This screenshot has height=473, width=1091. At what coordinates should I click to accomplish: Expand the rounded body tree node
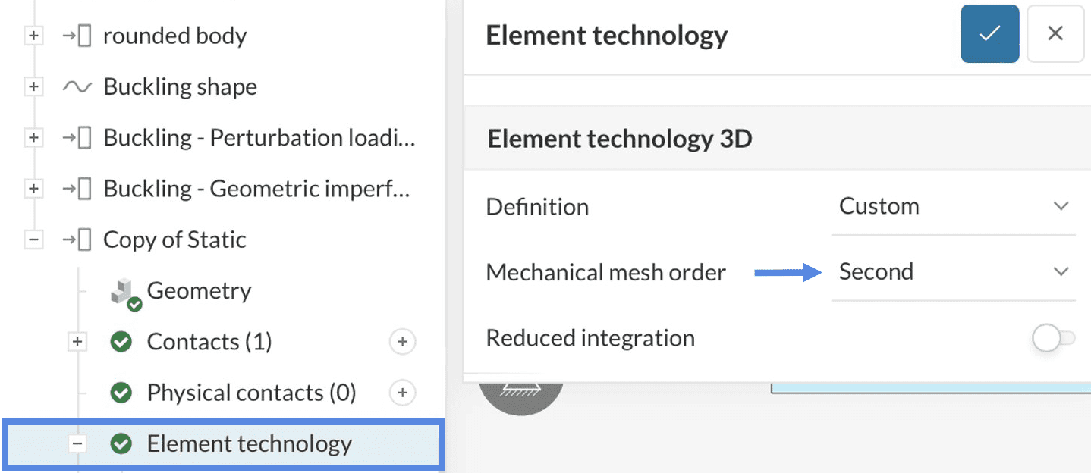[x=33, y=36]
